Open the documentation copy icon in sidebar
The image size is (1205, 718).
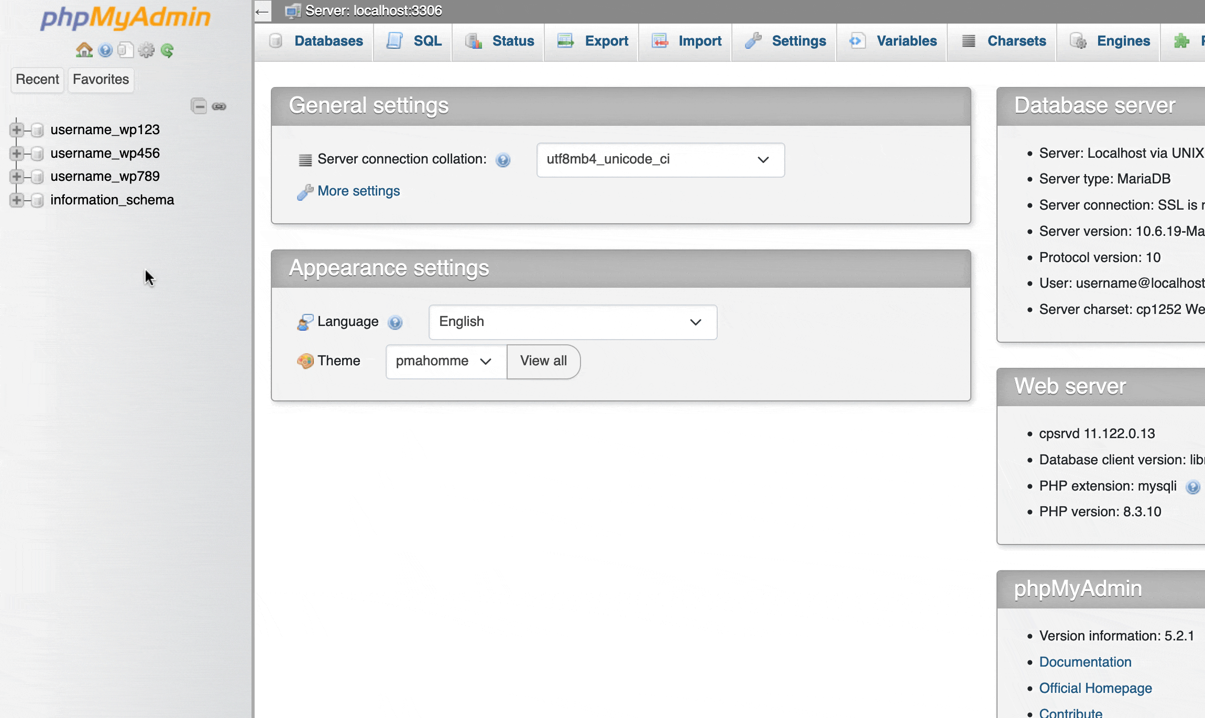[126, 50]
